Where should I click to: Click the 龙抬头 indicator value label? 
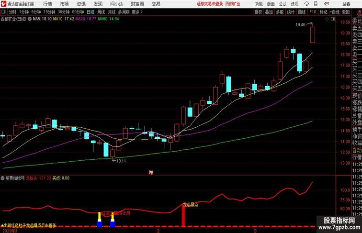tap(38, 178)
